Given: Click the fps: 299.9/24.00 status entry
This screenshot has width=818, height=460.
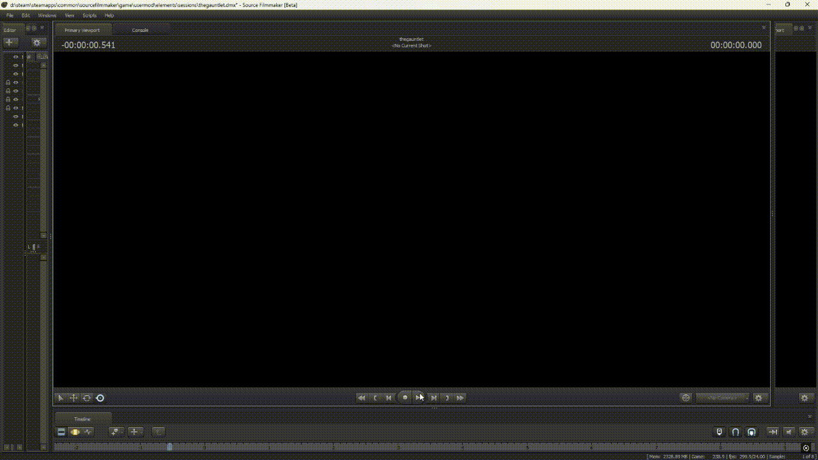Looking at the screenshot, I should click(x=748, y=456).
